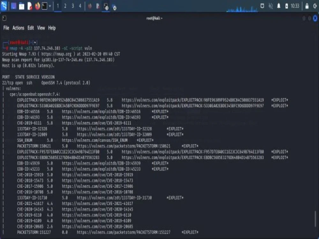
Task: Open the packetstorm URL for PACKETSTORM:150621
Action: [123, 146]
